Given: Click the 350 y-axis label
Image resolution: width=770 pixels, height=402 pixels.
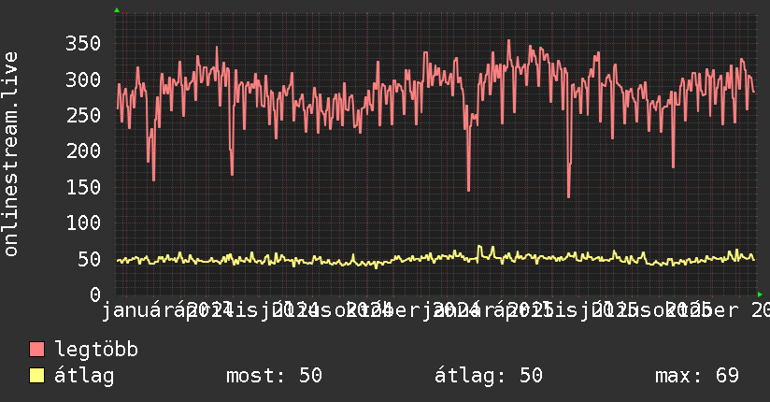Looking at the screenshot, I should (x=83, y=43).
